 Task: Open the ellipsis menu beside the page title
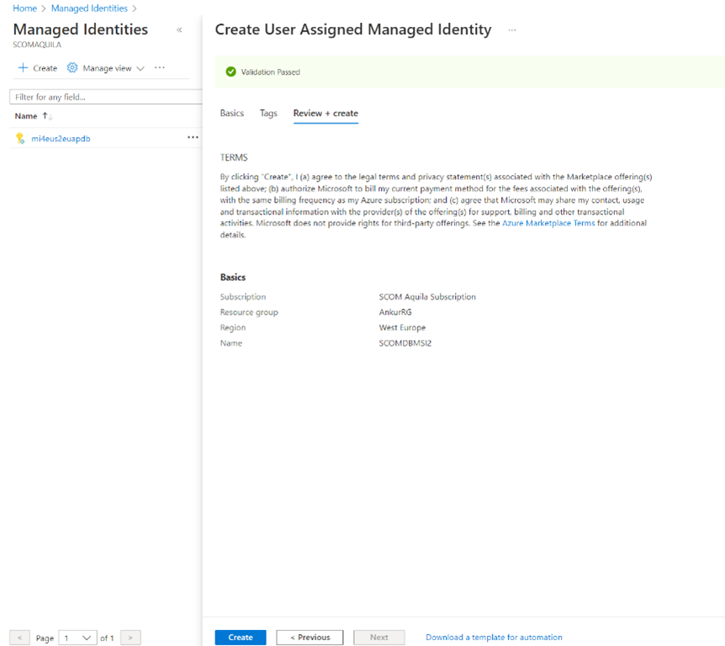tap(512, 30)
